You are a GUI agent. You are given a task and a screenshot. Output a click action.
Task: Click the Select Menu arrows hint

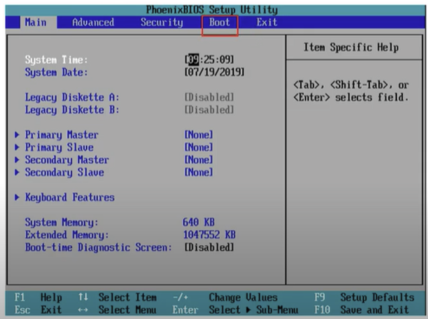coord(117,310)
